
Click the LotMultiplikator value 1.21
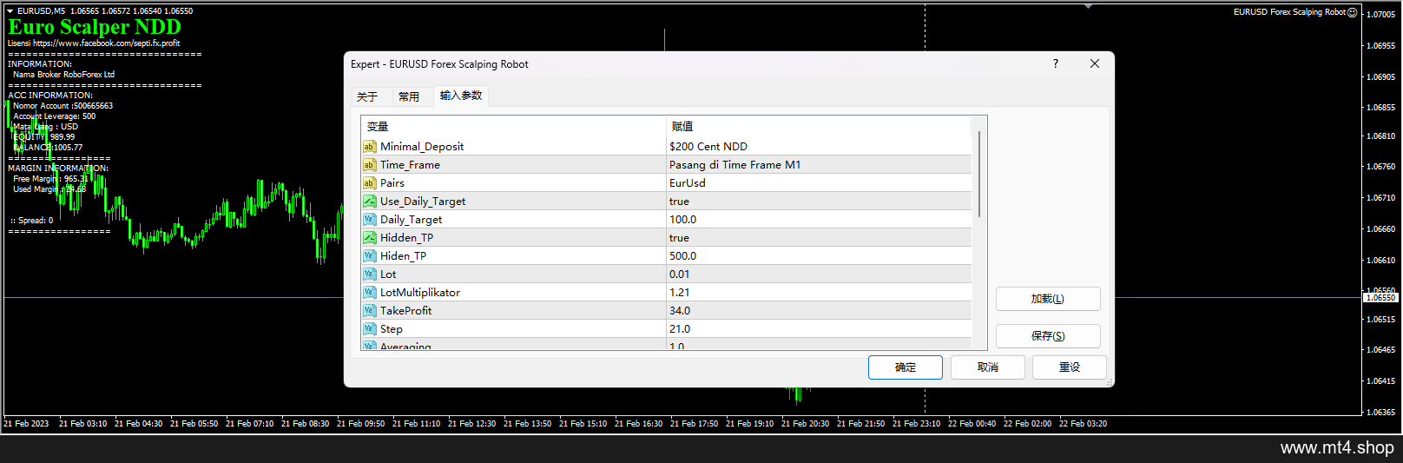coord(819,293)
